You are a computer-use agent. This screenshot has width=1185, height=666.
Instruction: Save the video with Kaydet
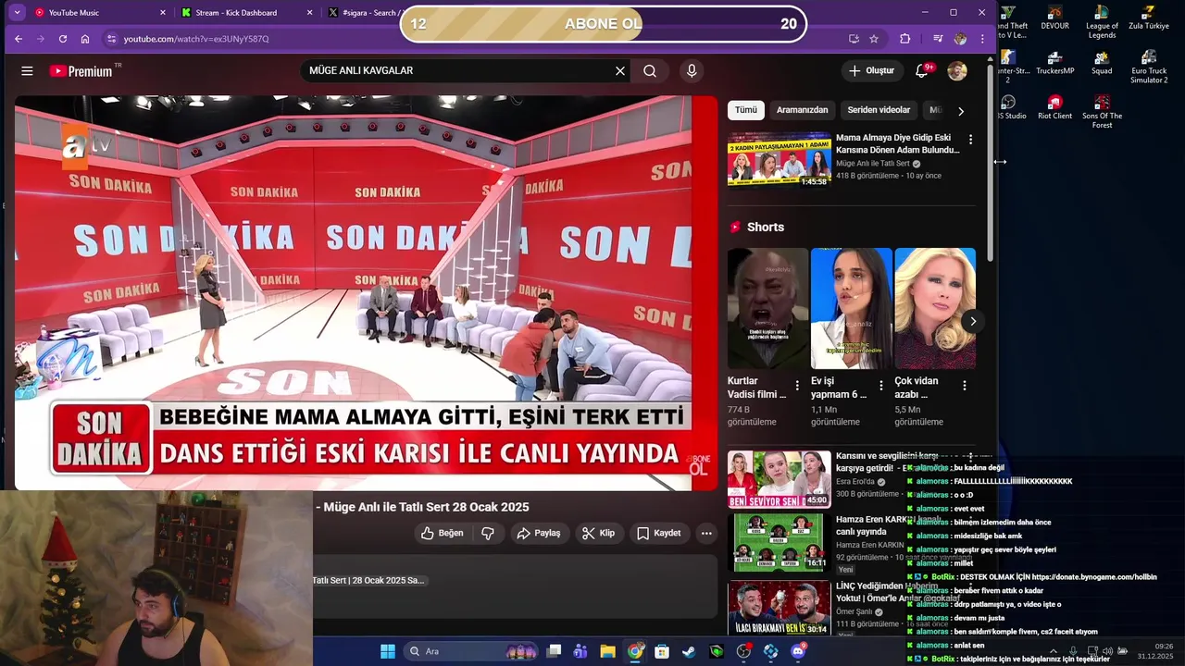click(658, 533)
